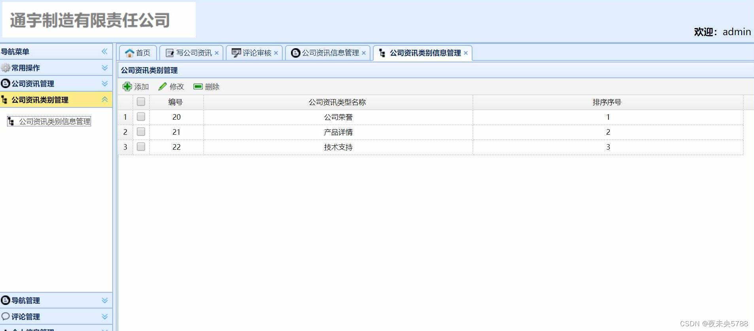Click the 公司荣誉 name cell

coord(338,117)
